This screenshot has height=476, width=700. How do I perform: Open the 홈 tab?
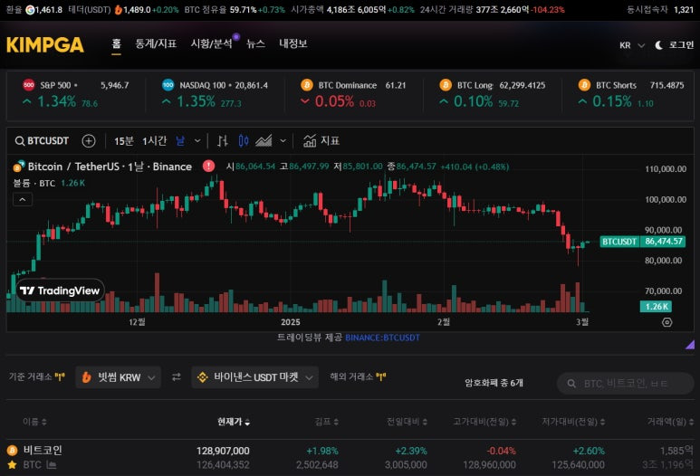(x=116, y=43)
